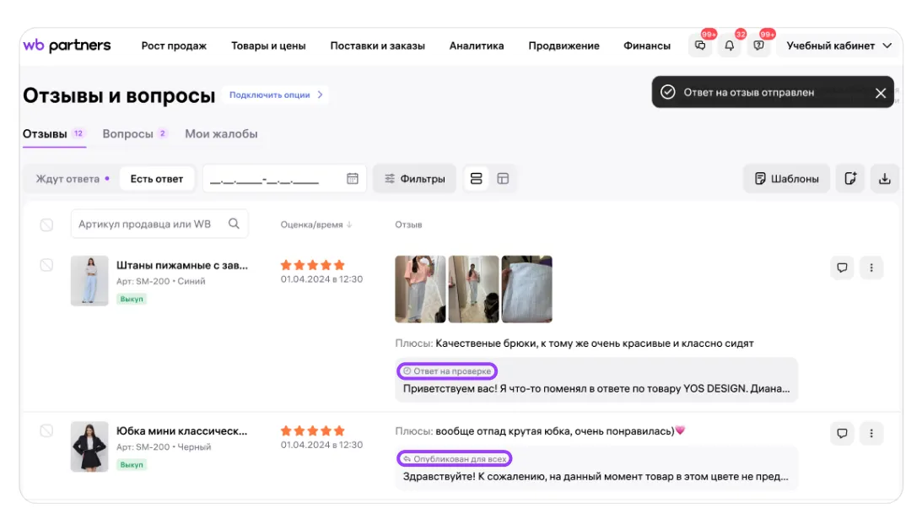The width and height of the screenshot is (922, 530).
Task: Open the Аналитика menu item
Action: pos(477,46)
